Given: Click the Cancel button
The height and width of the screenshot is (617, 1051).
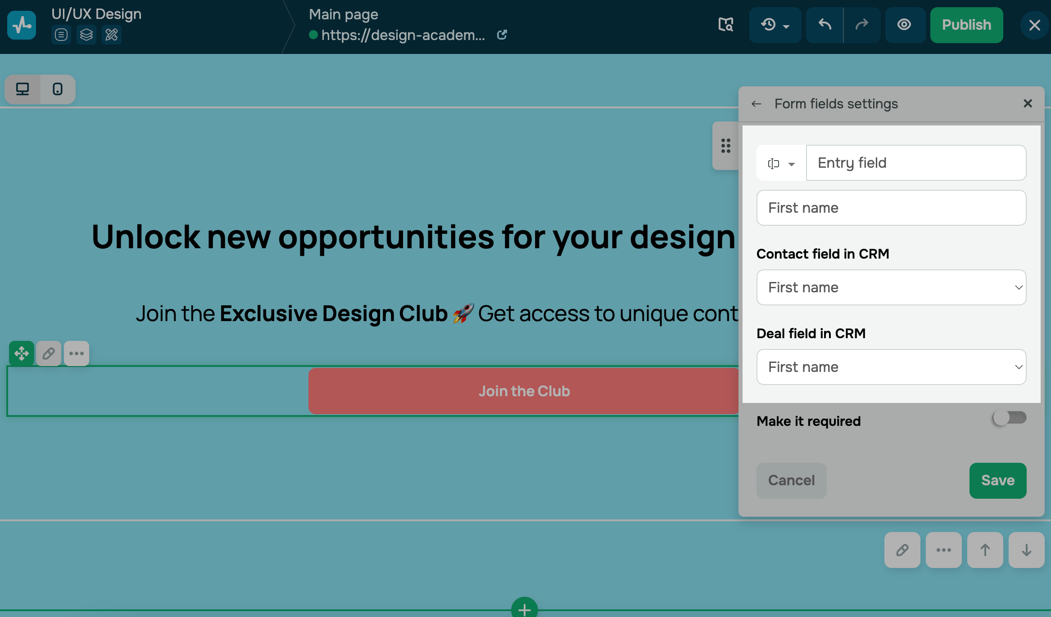Looking at the screenshot, I should 791,480.
